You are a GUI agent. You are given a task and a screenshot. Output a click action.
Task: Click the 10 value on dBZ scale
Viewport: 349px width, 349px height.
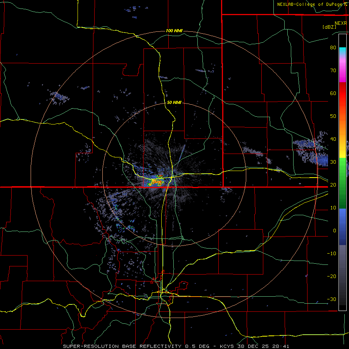(x=333, y=208)
